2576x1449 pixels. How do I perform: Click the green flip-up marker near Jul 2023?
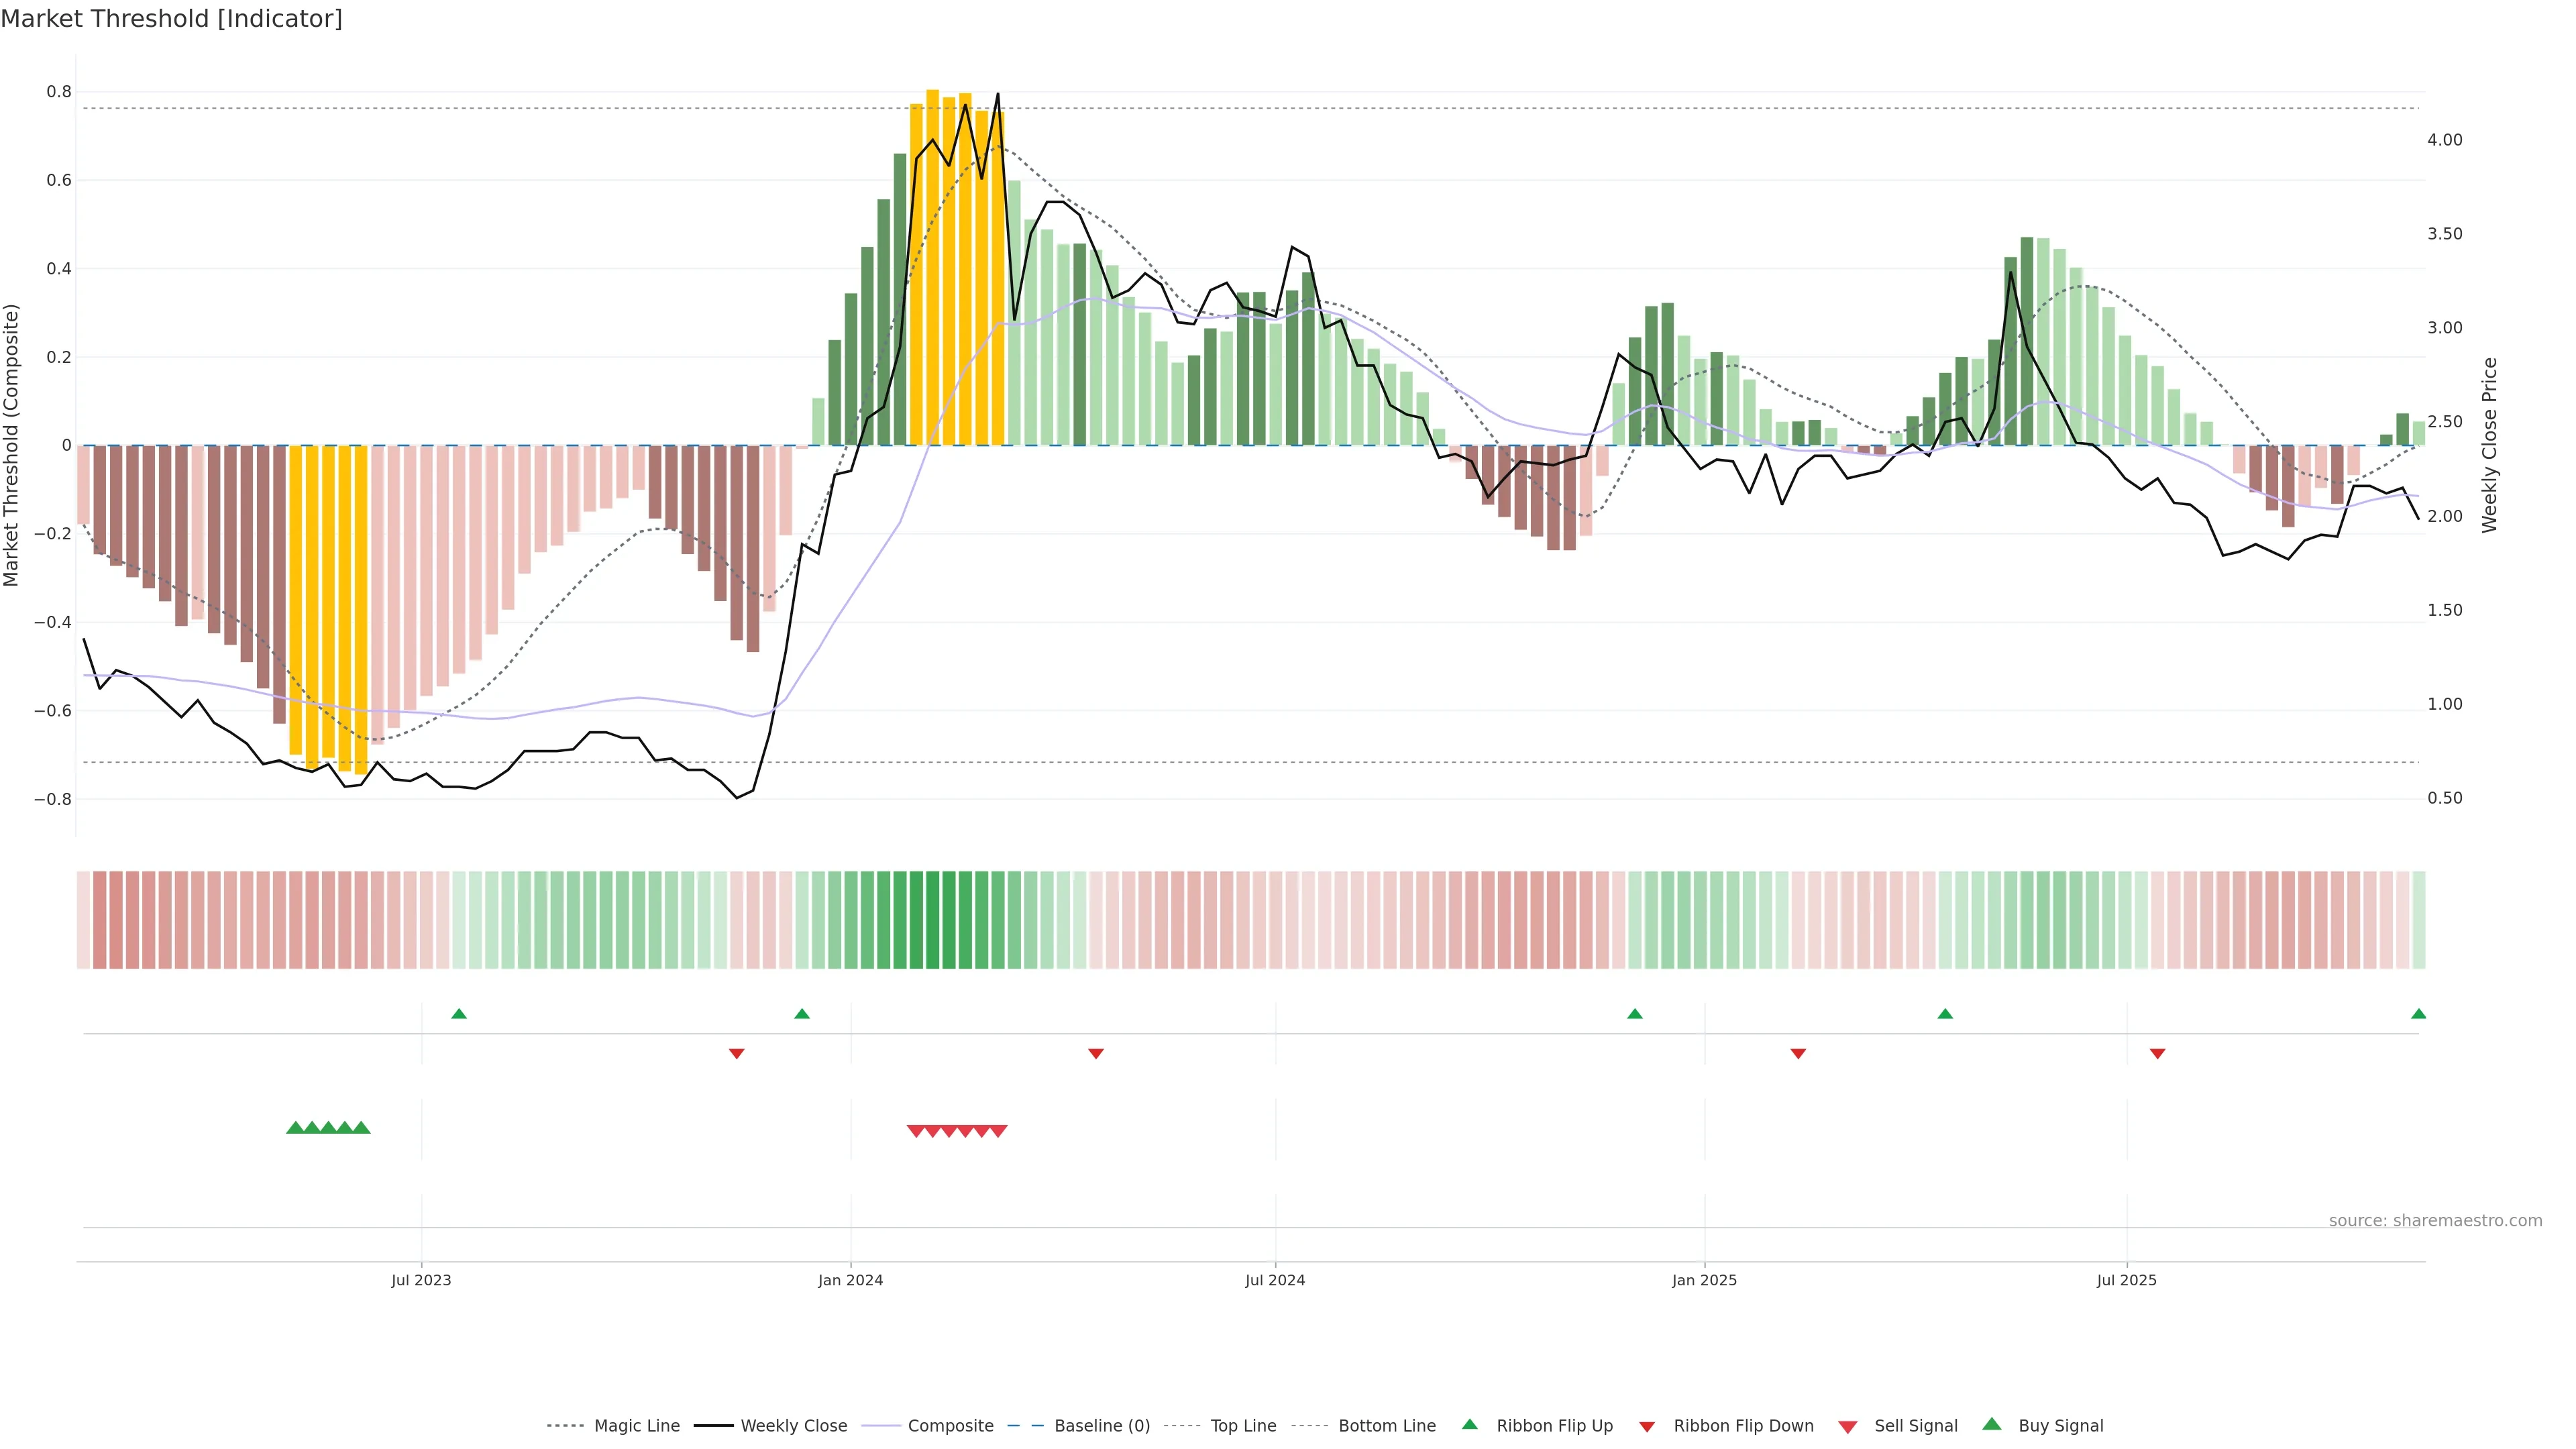click(x=459, y=1014)
